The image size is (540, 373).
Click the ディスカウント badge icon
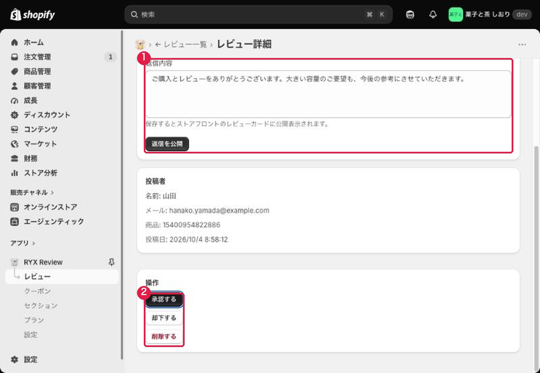click(15, 115)
